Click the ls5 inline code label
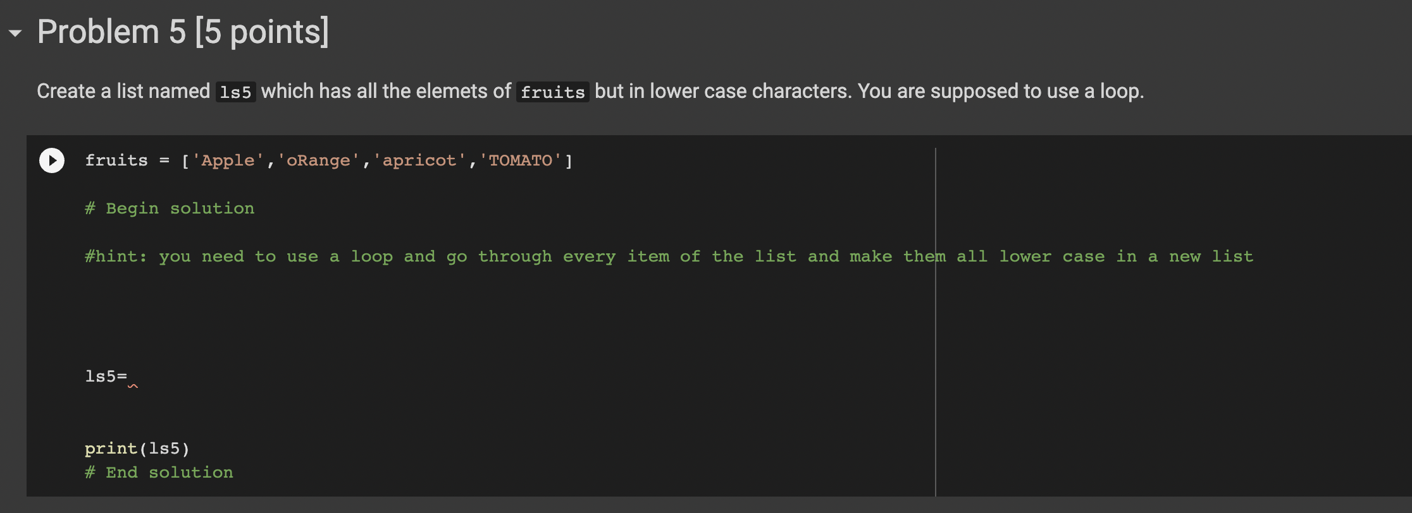Screen dimensions: 1412x513 pyautogui.click(x=235, y=92)
